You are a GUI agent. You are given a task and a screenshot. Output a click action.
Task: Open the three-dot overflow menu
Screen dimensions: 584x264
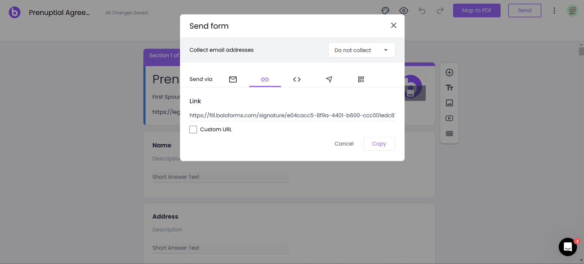point(554,10)
